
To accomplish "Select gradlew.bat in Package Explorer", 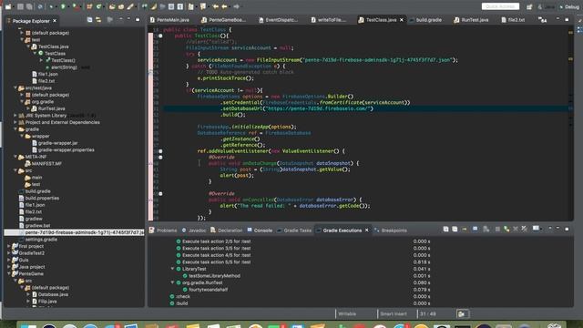I will click(37, 225).
